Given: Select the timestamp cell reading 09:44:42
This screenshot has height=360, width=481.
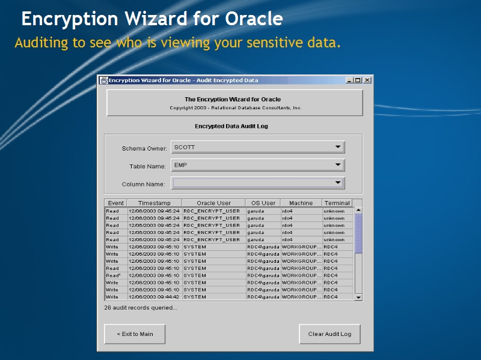Looking at the screenshot, I should (154, 297).
